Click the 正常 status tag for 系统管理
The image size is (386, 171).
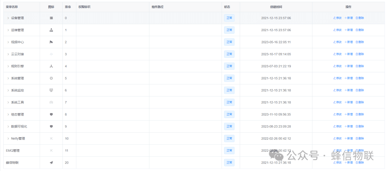click(x=229, y=78)
